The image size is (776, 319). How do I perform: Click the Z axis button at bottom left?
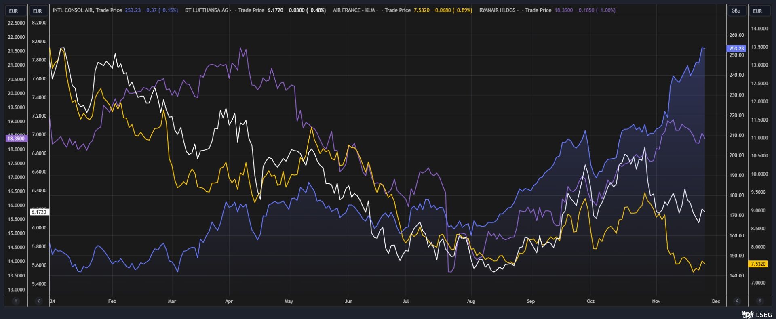(x=38, y=301)
